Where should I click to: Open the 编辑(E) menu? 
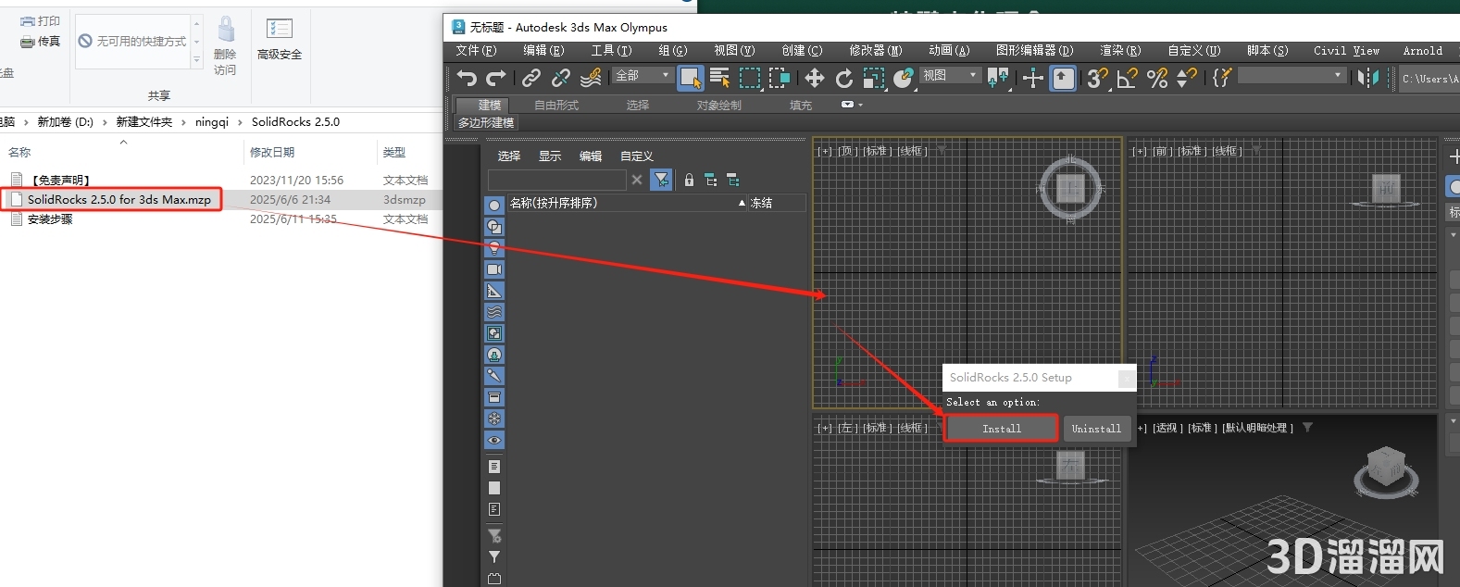click(x=543, y=51)
